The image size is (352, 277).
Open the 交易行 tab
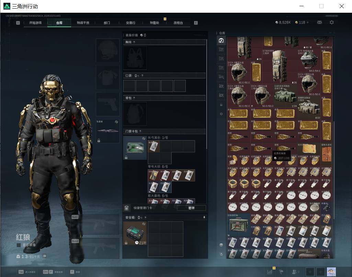(130, 23)
